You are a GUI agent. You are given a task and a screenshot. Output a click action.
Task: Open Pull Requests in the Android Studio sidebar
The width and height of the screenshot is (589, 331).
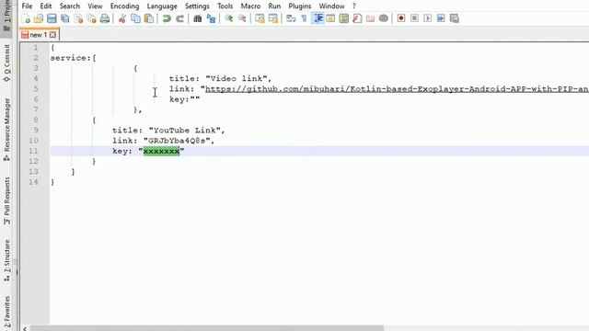pyautogui.click(x=6, y=201)
